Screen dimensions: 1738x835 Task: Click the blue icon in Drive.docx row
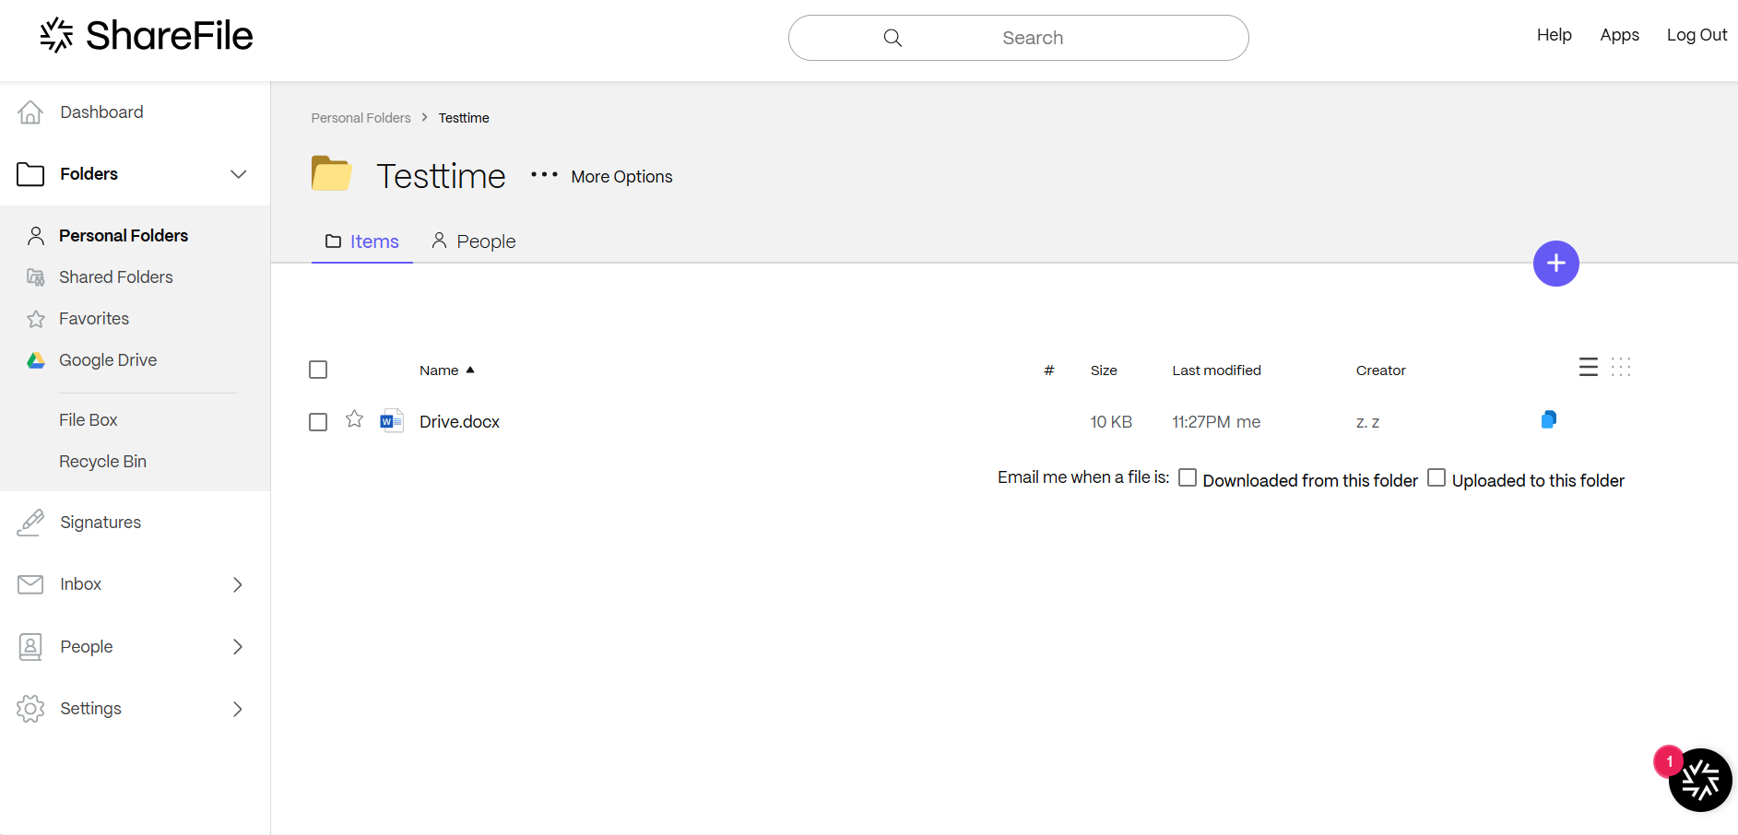coord(1548,420)
